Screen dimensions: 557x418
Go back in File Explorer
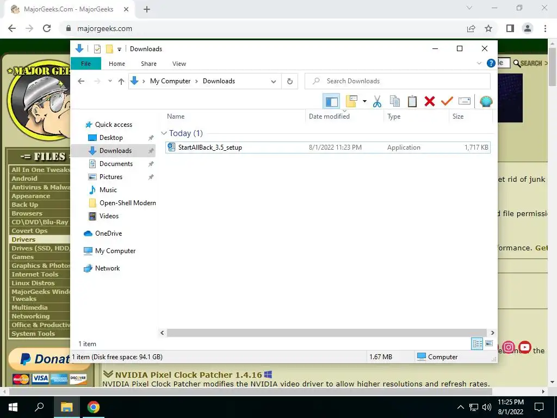pos(81,81)
